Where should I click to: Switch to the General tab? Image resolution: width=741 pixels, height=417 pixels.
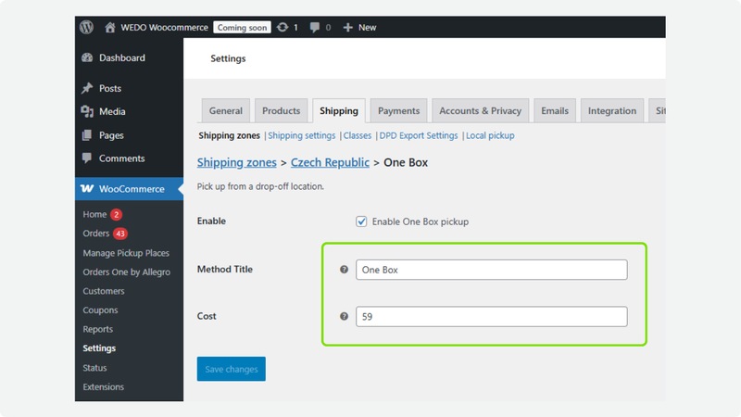click(225, 110)
